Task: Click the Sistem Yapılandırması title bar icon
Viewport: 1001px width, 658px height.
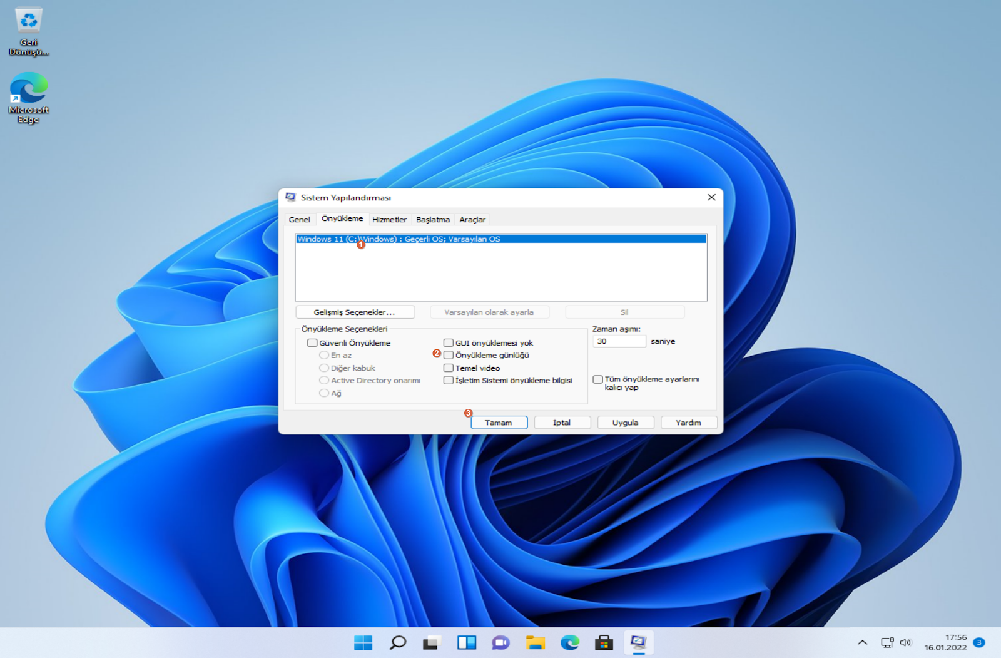Action: [x=290, y=197]
